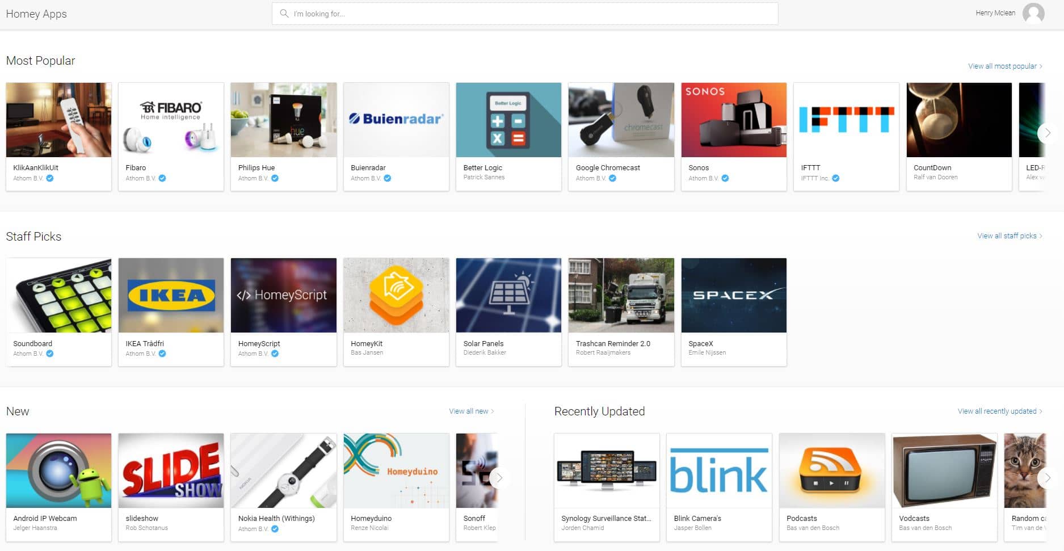Viewport: 1064px width, 551px height.
Task: Click author name Renze Nicolai
Action: (369, 528)
